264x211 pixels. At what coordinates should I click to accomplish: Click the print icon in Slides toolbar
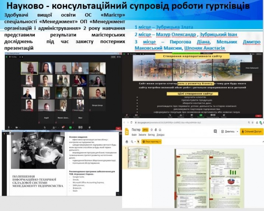click(x=127, y=142)
